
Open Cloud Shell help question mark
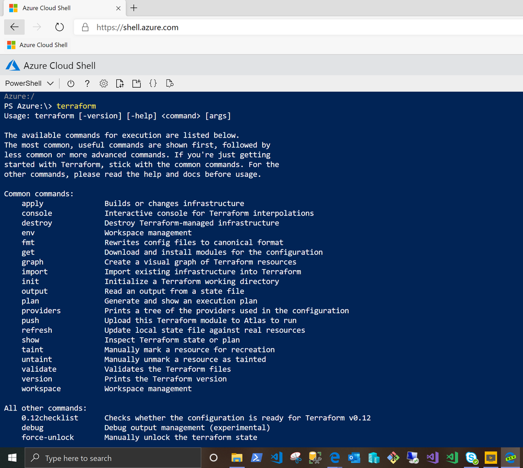tap(87, 83)
